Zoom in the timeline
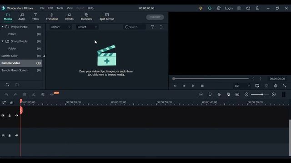The height and width of the screenshot is (163, 291). pos(274,95)
